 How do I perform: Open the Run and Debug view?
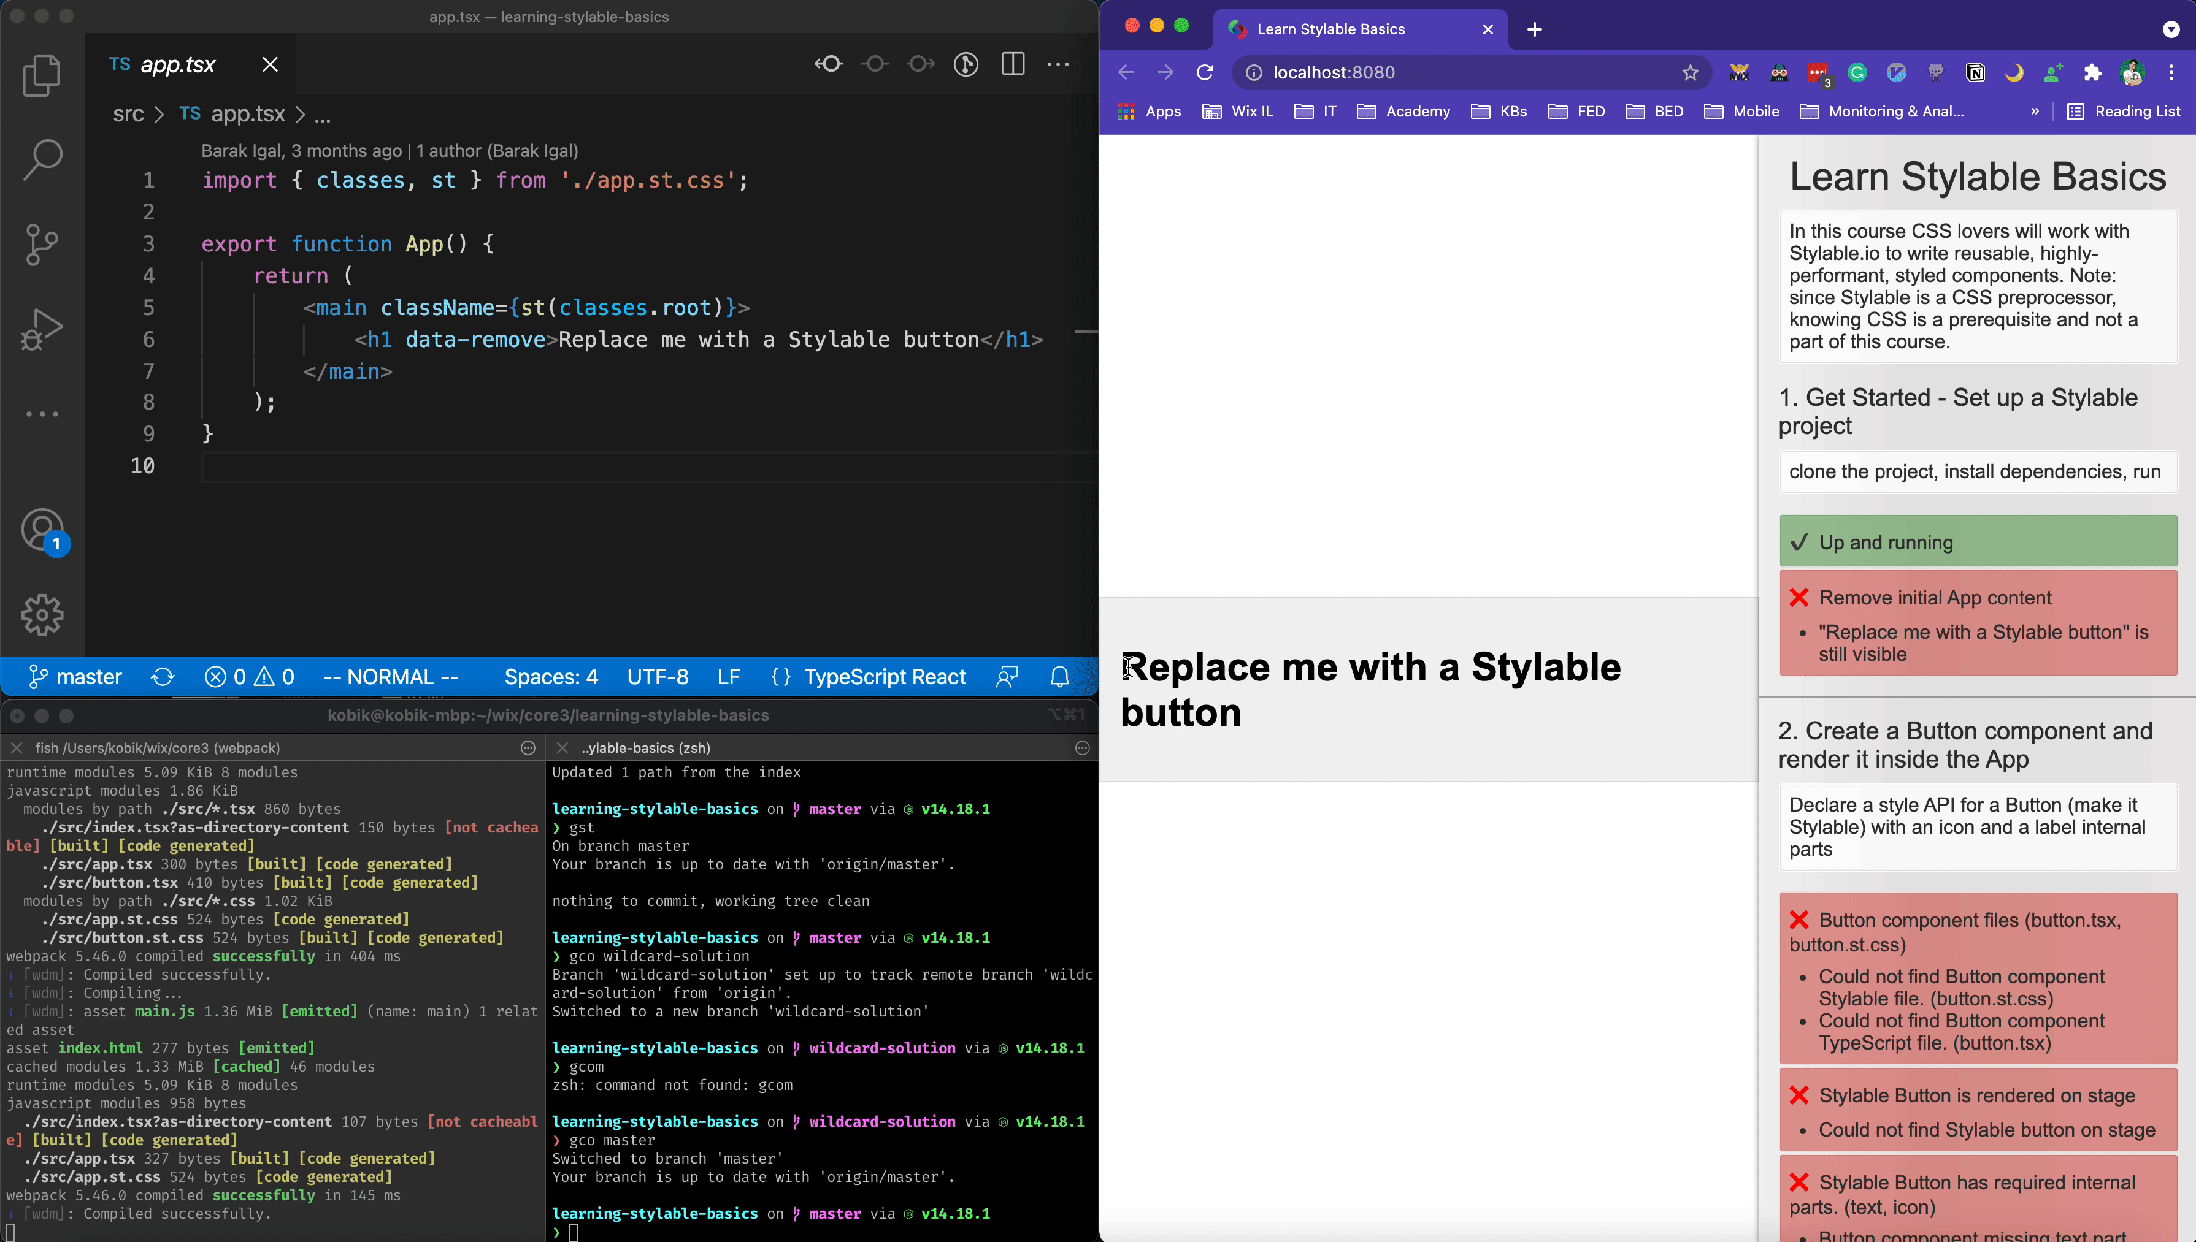pos(42,329)
